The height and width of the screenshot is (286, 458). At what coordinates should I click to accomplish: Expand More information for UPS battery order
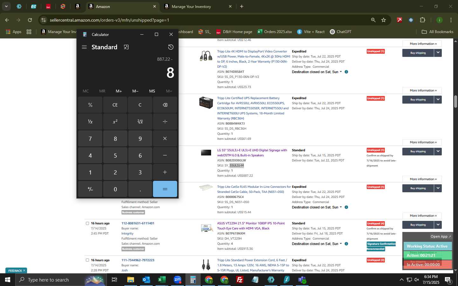coord(422,142)
